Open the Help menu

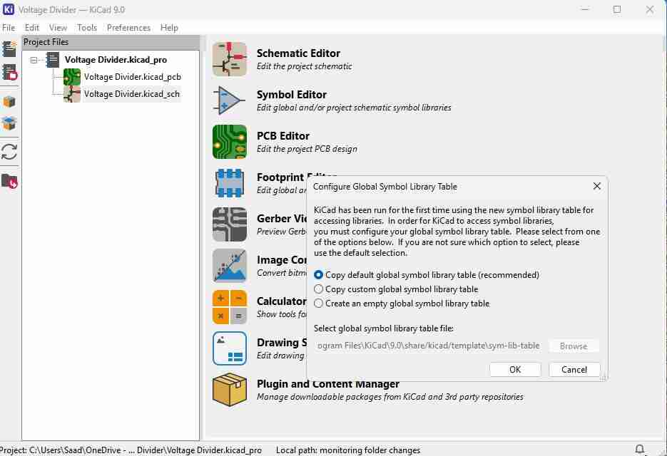(x=169, y=28)
